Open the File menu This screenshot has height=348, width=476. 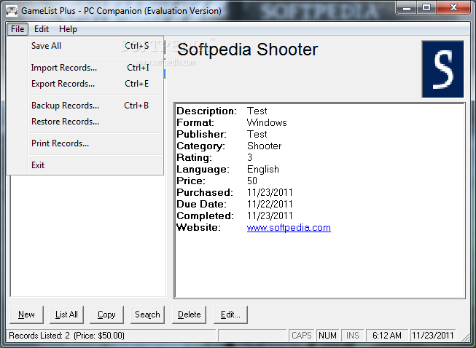(x=17, y=29)
